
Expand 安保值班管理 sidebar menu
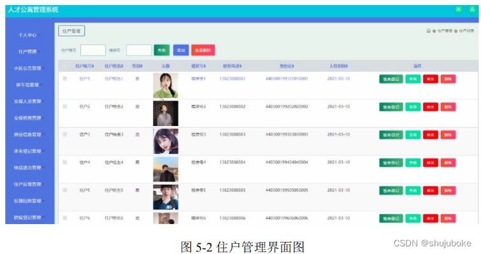(x=29, y=118)
